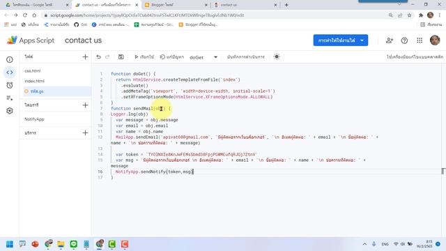Expand the Deploy button dropdown arrow
446x251 pixels.
(x=362, y=40)
